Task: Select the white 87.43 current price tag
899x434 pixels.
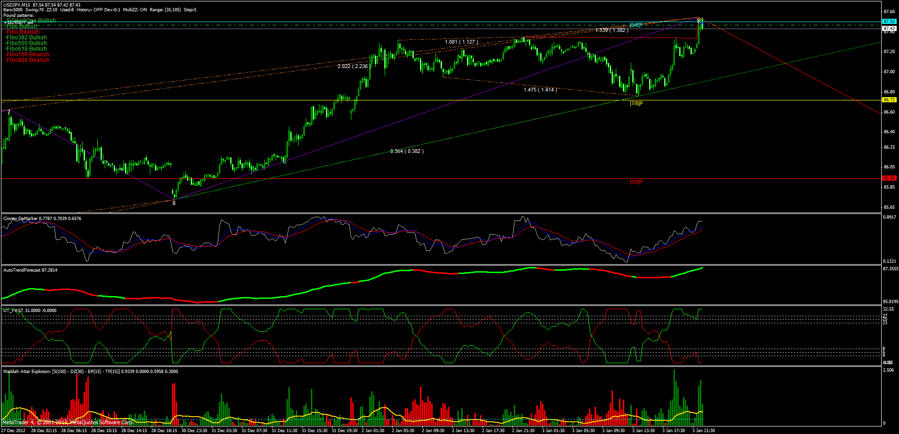Action: (x=890, y=29)
